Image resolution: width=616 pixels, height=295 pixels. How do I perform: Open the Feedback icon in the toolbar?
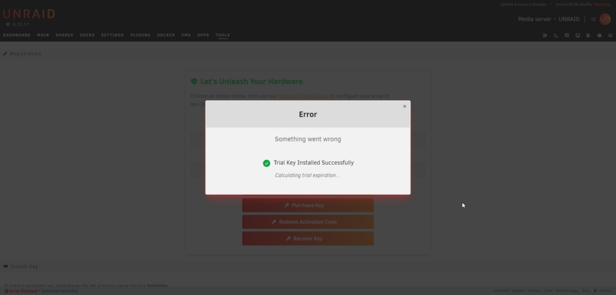tap(567, 35)
